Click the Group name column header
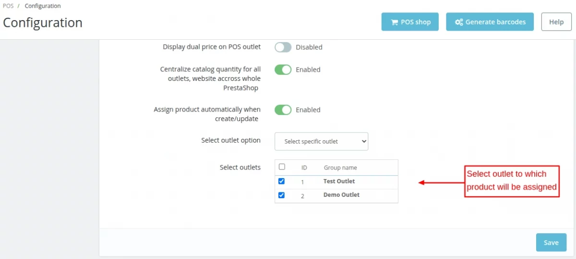Viewport: 576px width, 259px height. coord(340,168)
